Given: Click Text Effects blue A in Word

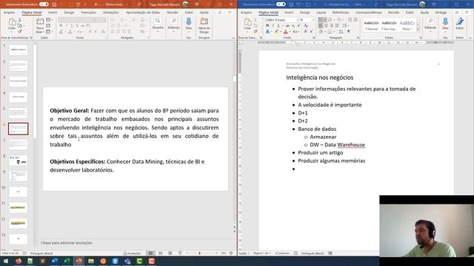Looking at the screenshot, I should [x=267, y=32].
